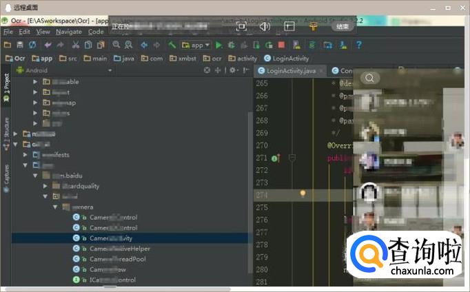This screenshot has width=470, height=292.
Task: Click the Make Project hammer icon
Action: pyautogui.click(x=172, y=45)
